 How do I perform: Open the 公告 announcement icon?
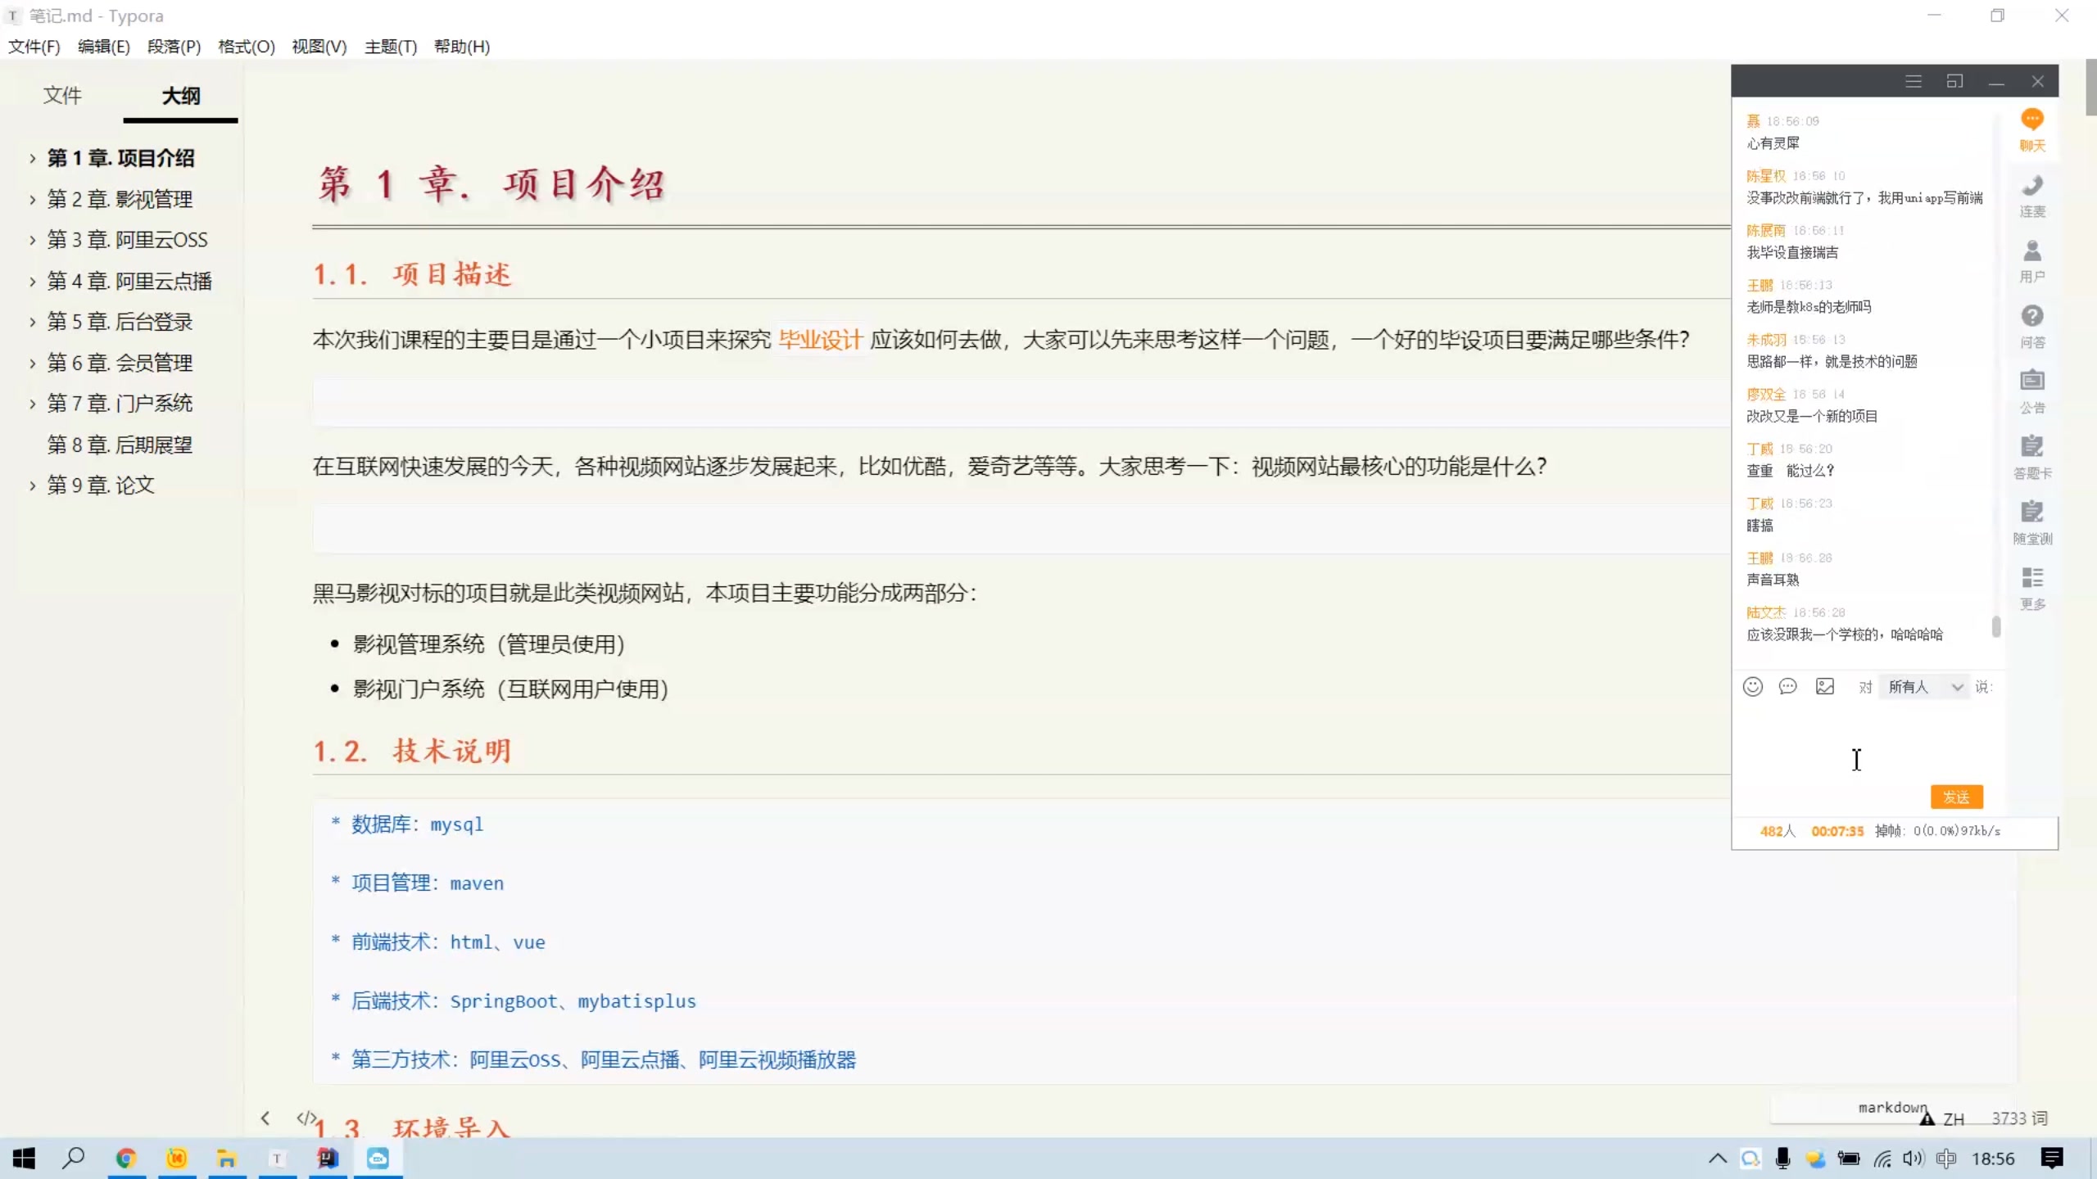tap(2032, 391)
